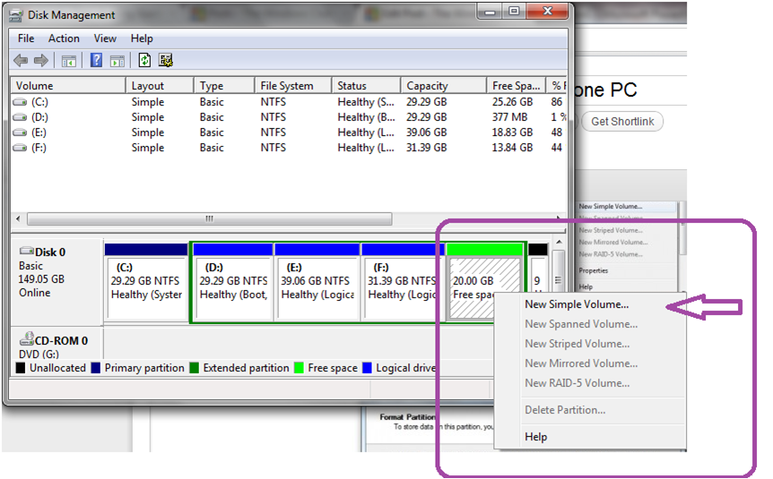The image size is (773, 479).
Task: Click New Mirrored Volume... context menu entry
Action: [x=581, y=364]
